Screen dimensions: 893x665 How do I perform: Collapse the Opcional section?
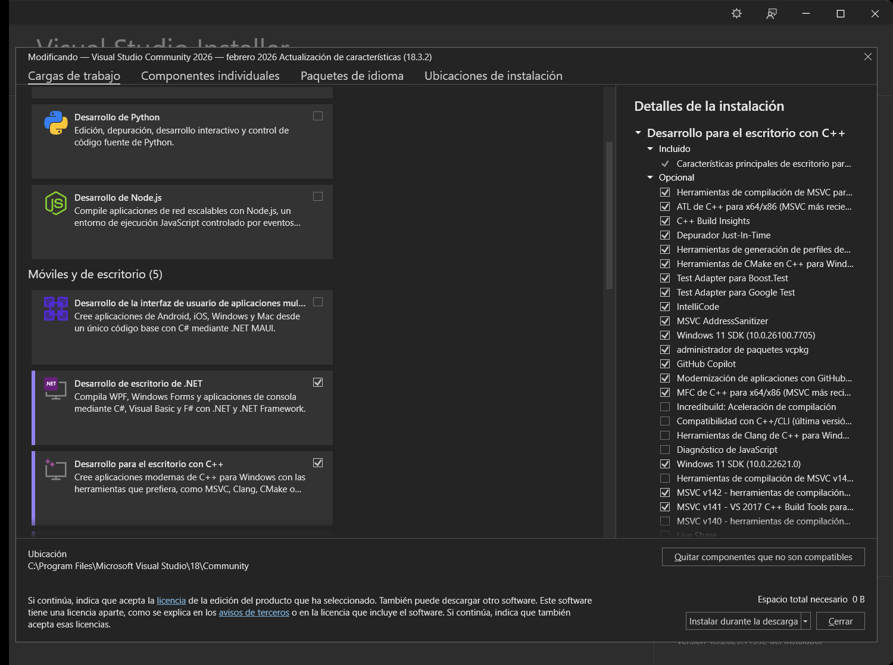pos(650,178)
